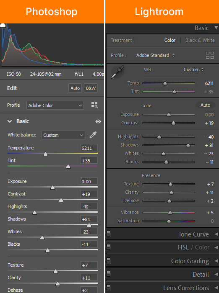Click the Lightroom Tone Auto button
The image size is (219, 293).
pos(205,105)
